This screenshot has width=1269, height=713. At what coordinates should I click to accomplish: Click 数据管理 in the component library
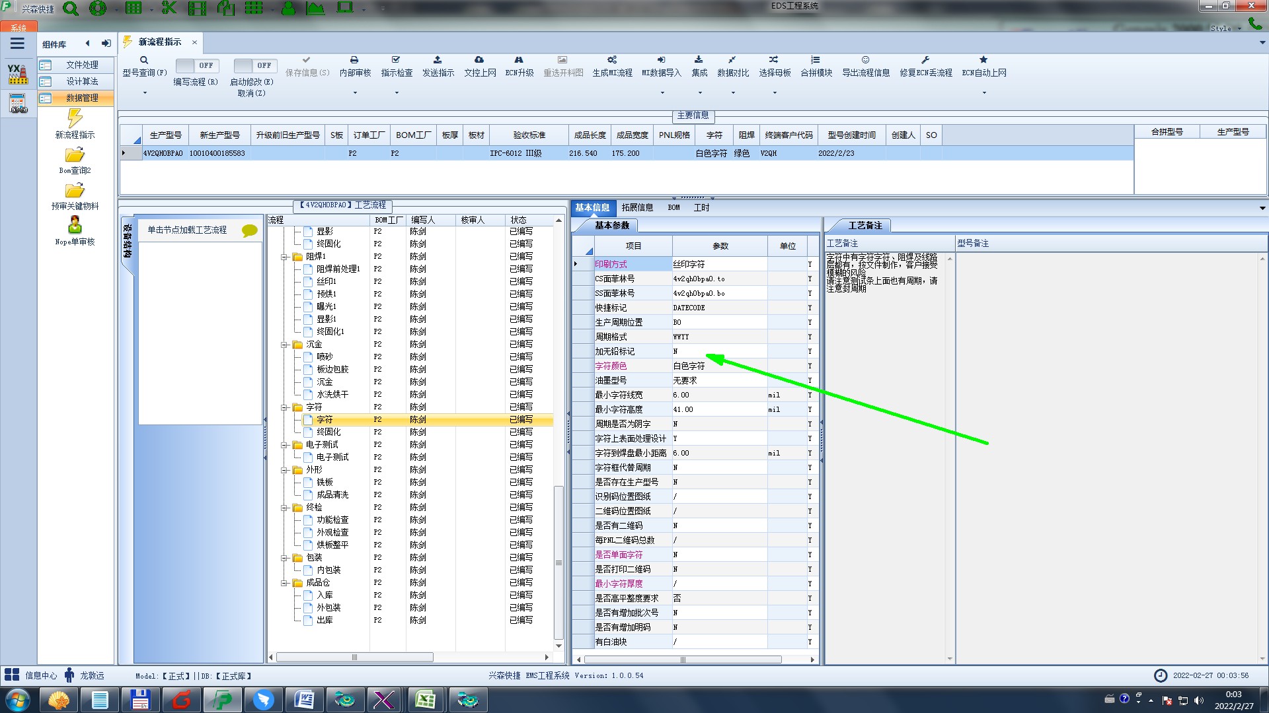(81, 98)
